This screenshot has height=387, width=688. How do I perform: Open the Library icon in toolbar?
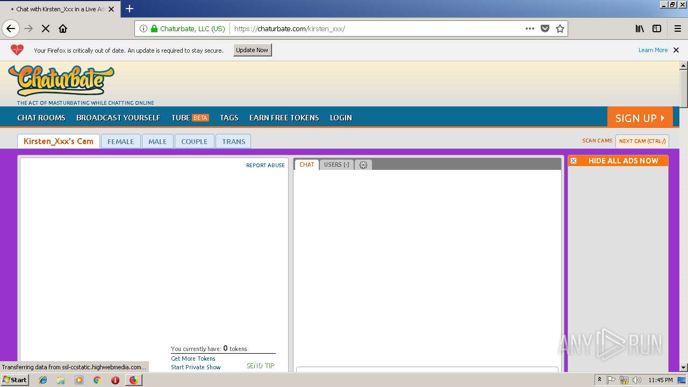click(x=640, y=28)
